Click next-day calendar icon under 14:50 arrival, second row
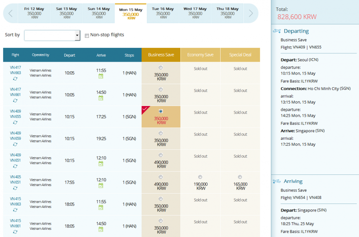This screenshot has height=237, width=359. pos(101,98)
